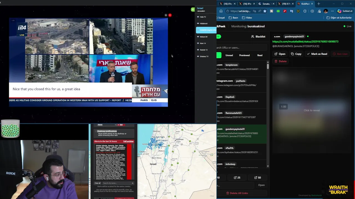Screen dimensions: 355x199
Task: Switch to the (19) X browser tab
Action: click(285, 4)
